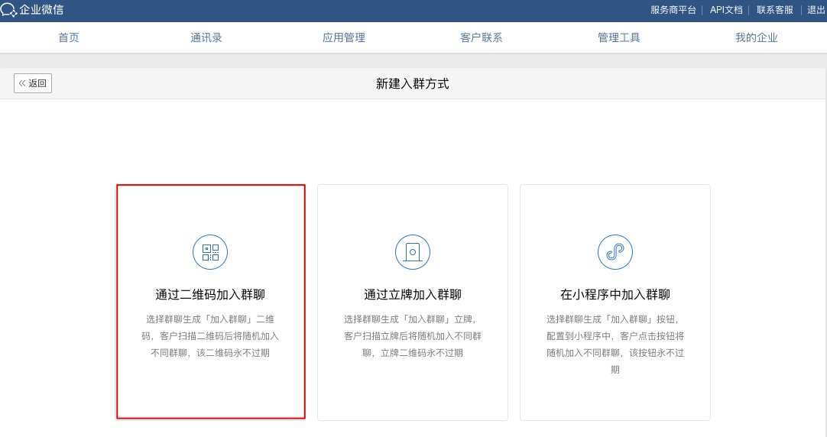The height and width of the screenshot is (437, 827).
Task: Click the QR code icon
Action: tap(210, 252)
